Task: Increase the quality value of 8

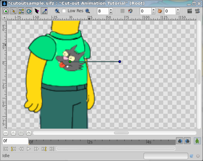Action: coord(111,10)
